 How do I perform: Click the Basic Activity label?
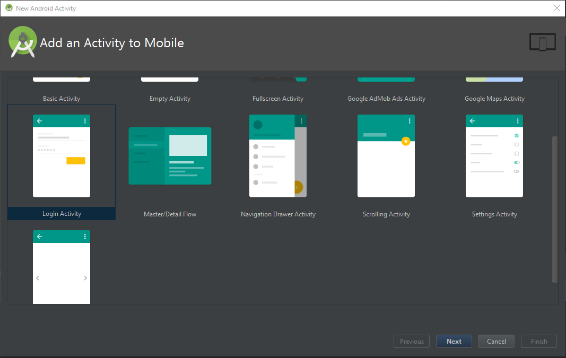pos(62,99)
